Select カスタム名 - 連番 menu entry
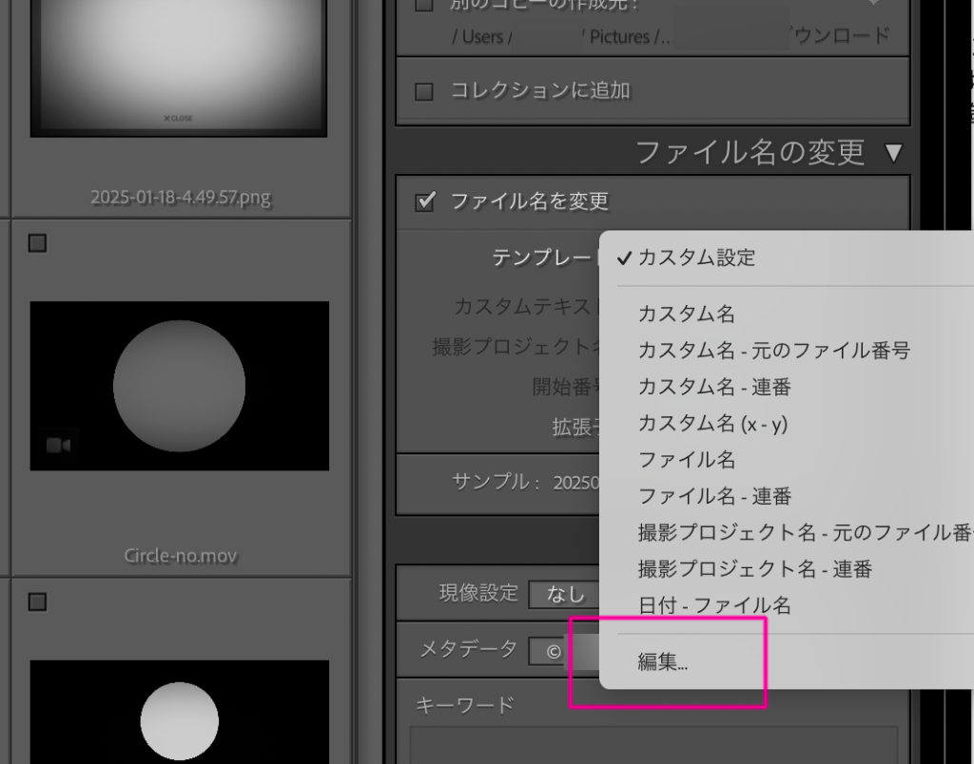The image size is (974, 764). [713, 387]
